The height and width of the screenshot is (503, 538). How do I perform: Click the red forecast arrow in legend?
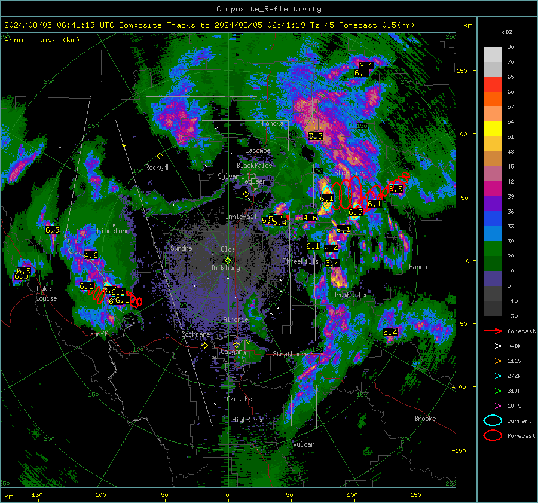[x=493, y=331]
